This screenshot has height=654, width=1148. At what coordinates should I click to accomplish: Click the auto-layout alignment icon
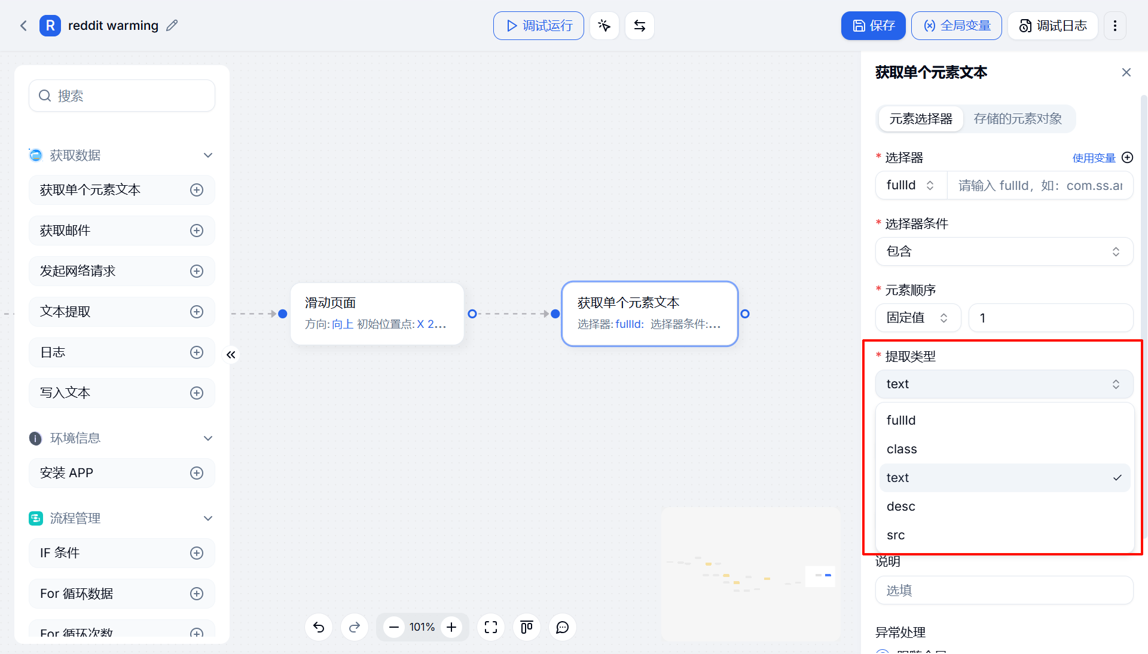coord(527,627)
